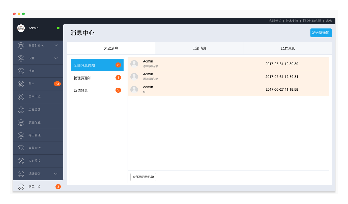Select 系统消息 category
Viewport: 348px width, 204px height.
(x=97, y=90)
